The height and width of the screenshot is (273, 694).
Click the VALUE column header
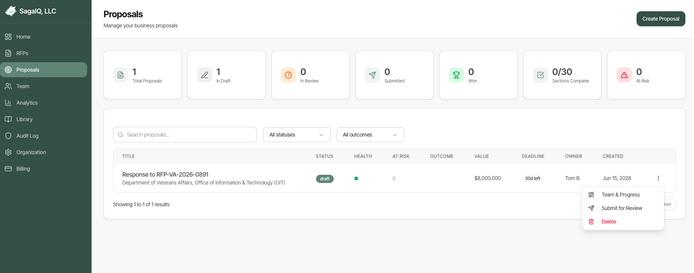(482, 156)
